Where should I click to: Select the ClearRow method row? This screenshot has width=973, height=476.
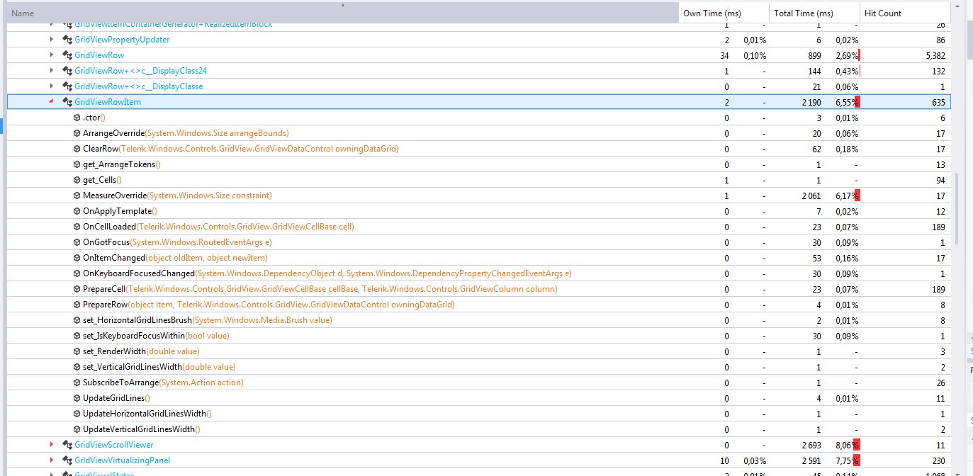478,149
